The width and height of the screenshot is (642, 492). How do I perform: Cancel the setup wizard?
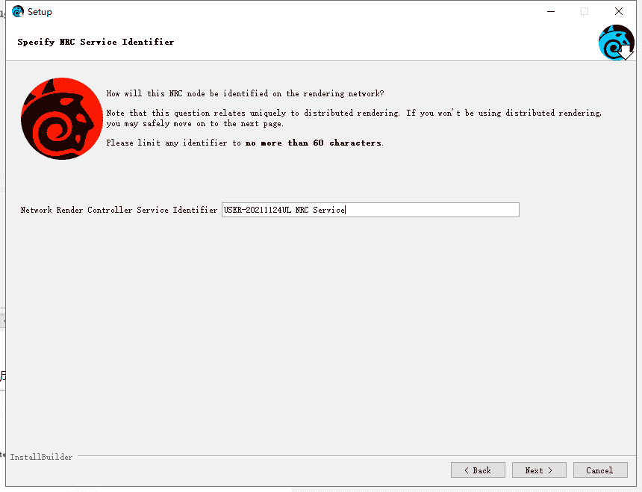tap(600, 470)
